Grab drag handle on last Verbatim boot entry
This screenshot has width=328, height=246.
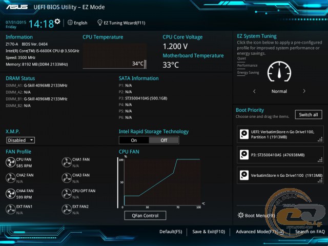coord(320,180)
